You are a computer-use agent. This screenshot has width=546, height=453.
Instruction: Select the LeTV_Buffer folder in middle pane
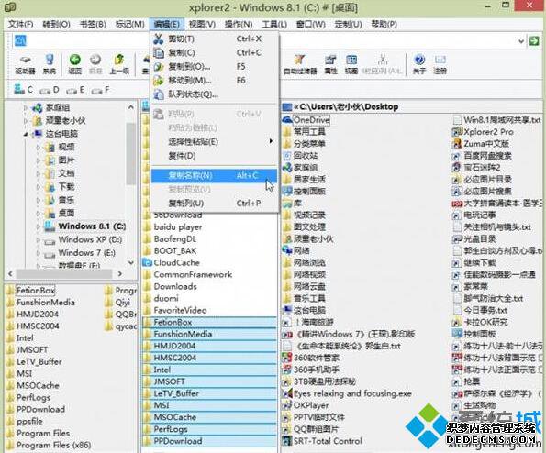pyautogui.click(x=209, y=393)
